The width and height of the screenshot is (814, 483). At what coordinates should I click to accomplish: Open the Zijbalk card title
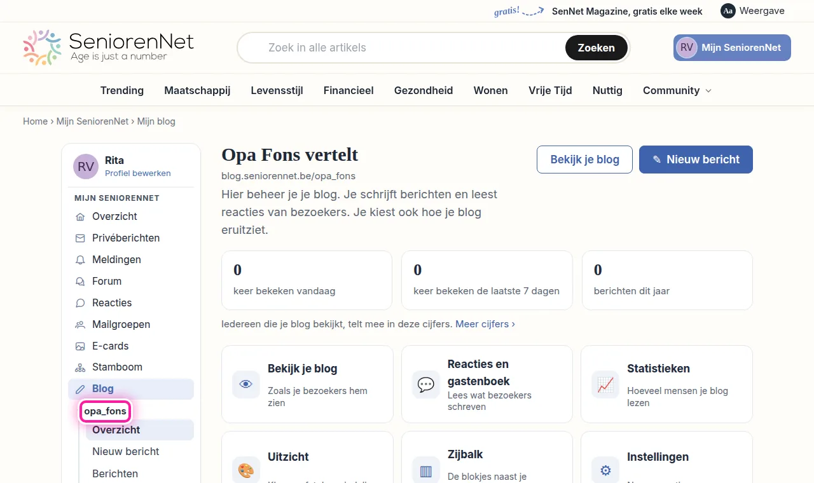[x=466, y=454]
